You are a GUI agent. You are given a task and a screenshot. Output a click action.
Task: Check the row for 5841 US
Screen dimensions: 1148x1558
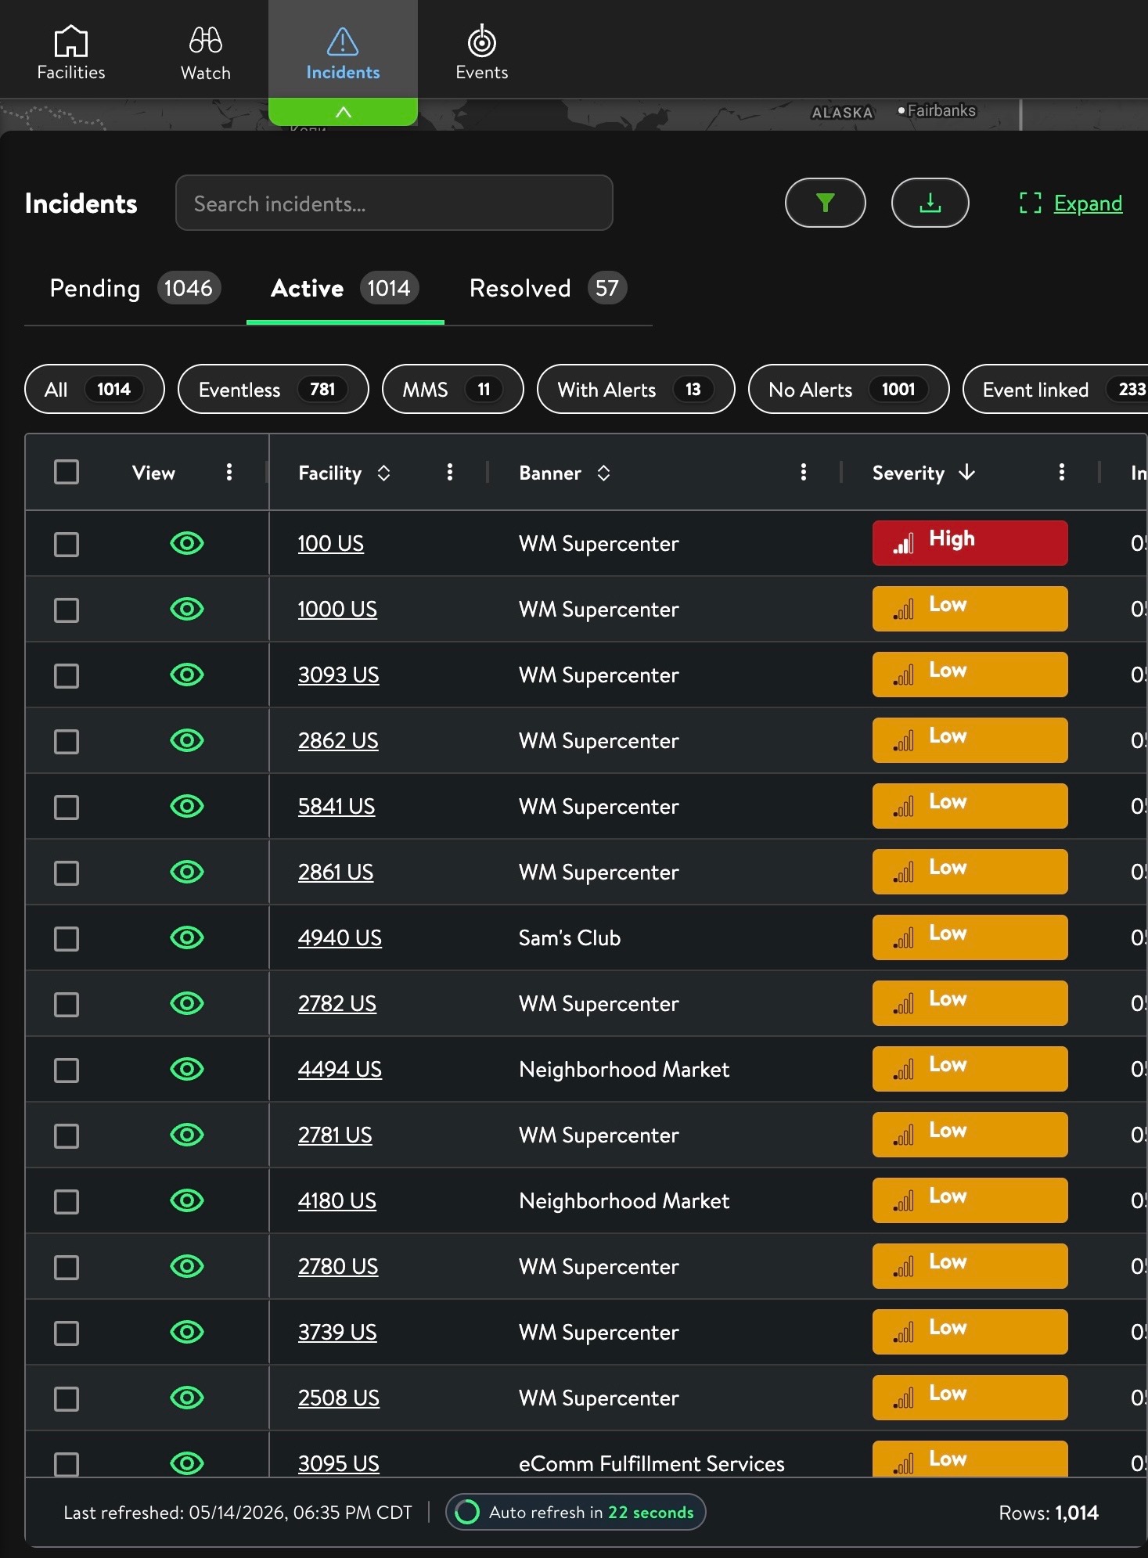(x=67, y=807)
